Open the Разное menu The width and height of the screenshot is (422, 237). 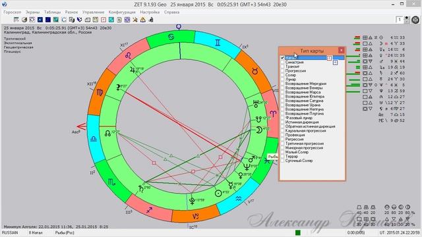[71, 12]
